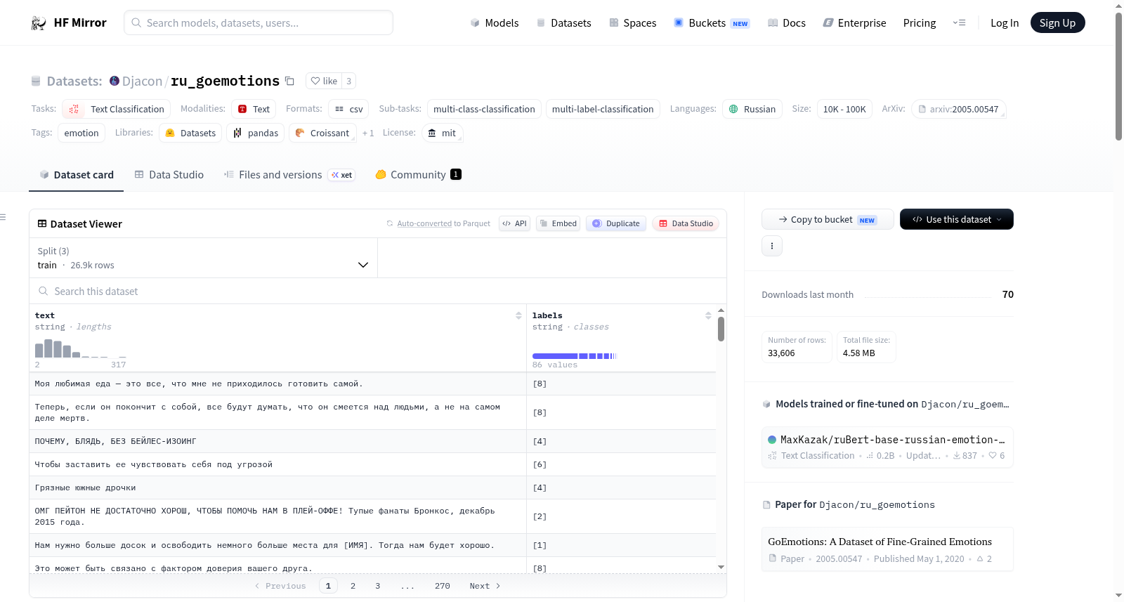Select the 10K - 100K size tag

844,109
